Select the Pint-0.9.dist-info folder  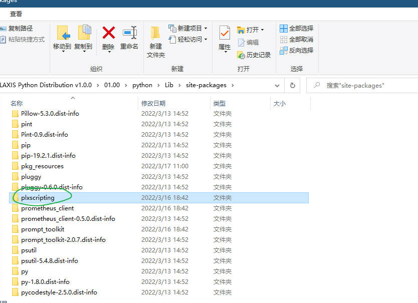point(45,135)
